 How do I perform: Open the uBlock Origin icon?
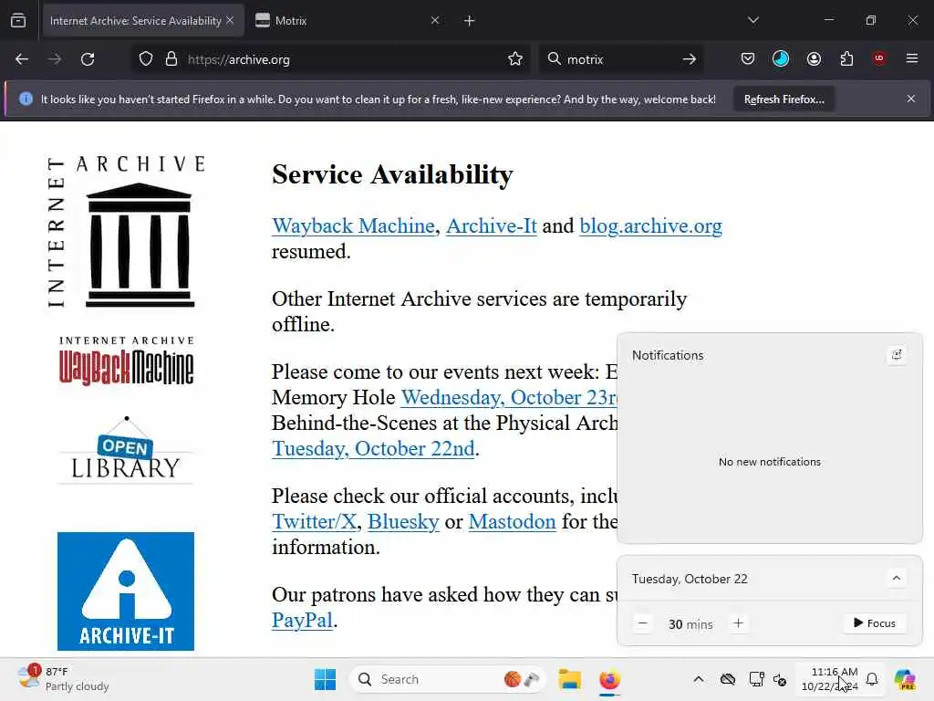(878, 58)
